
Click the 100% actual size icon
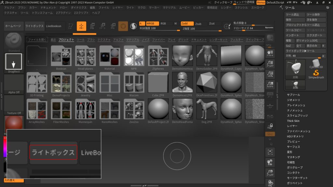click(270, 74)
